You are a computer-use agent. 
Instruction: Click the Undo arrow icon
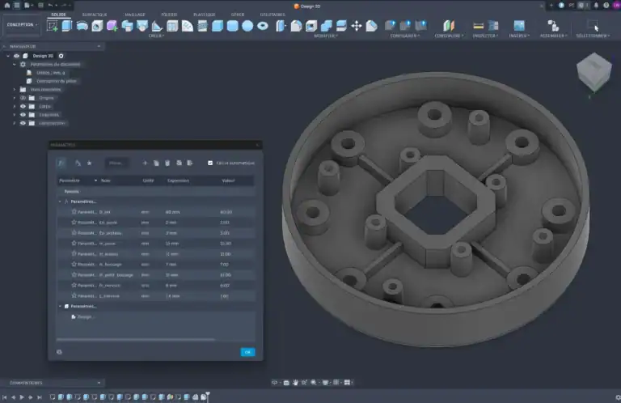(51, 6)
